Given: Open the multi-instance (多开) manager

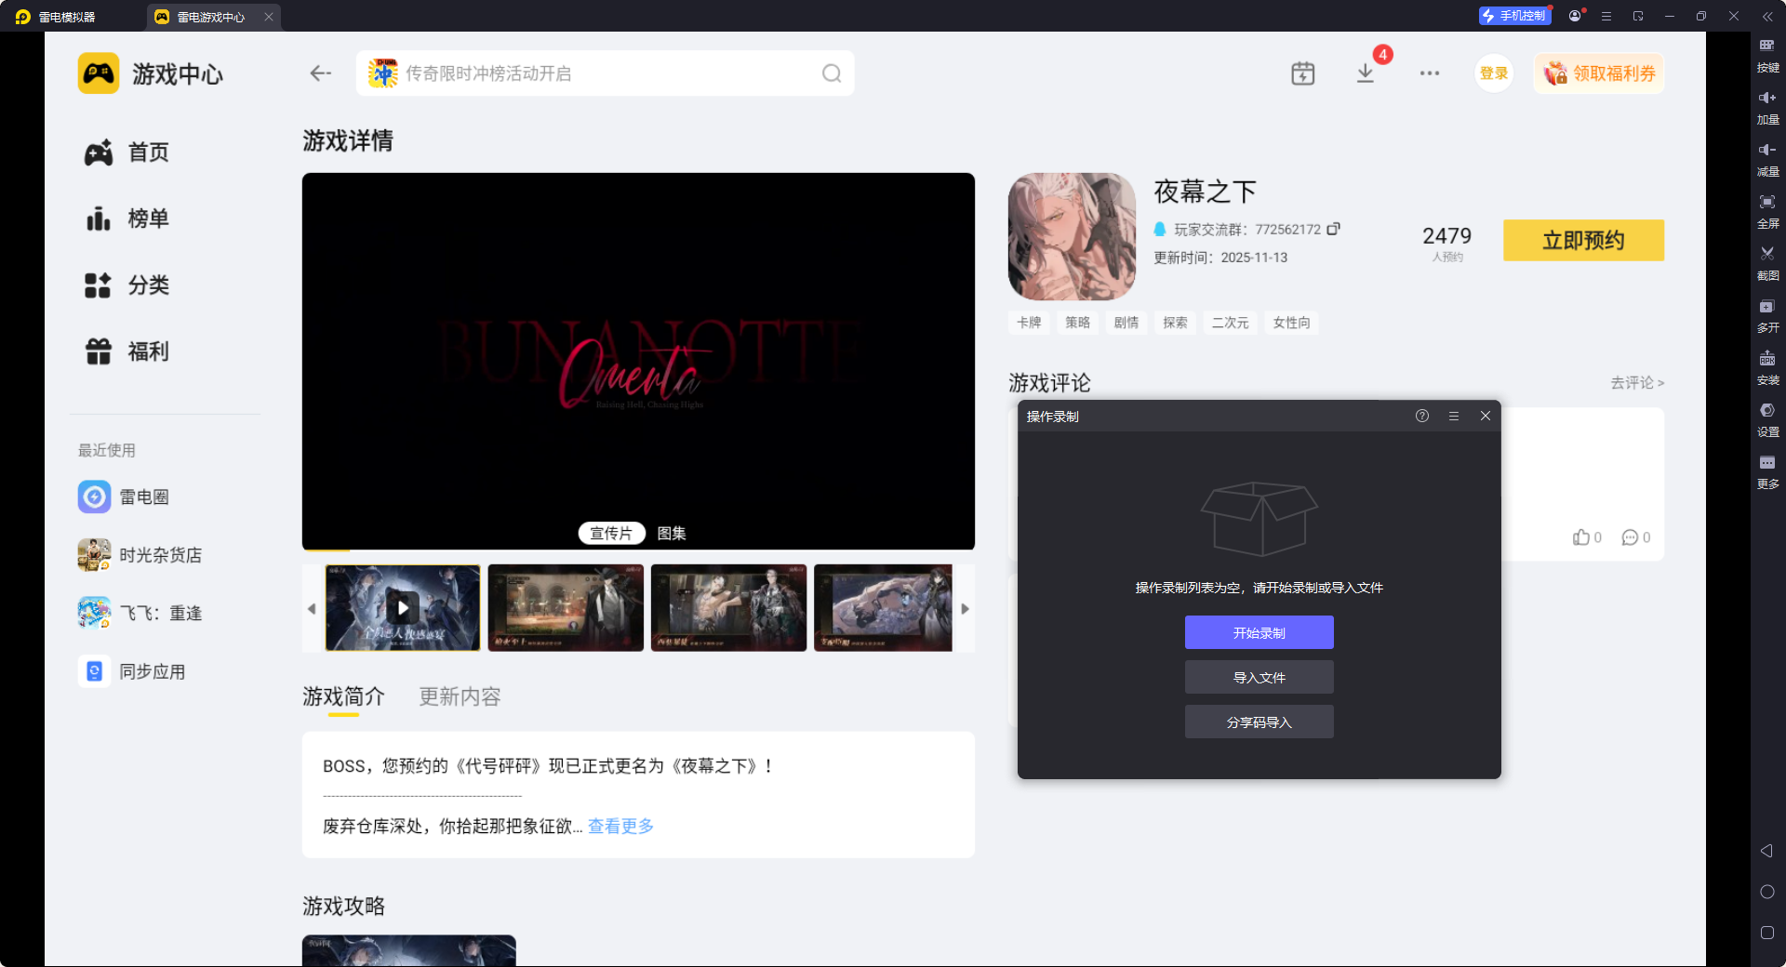Looking at the screenshot, I should 1766,316.
